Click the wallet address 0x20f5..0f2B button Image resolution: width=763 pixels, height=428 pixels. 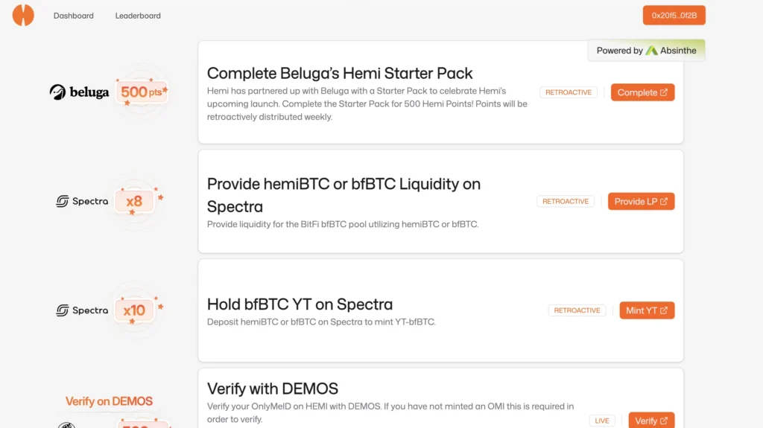[x=674, y=15]
